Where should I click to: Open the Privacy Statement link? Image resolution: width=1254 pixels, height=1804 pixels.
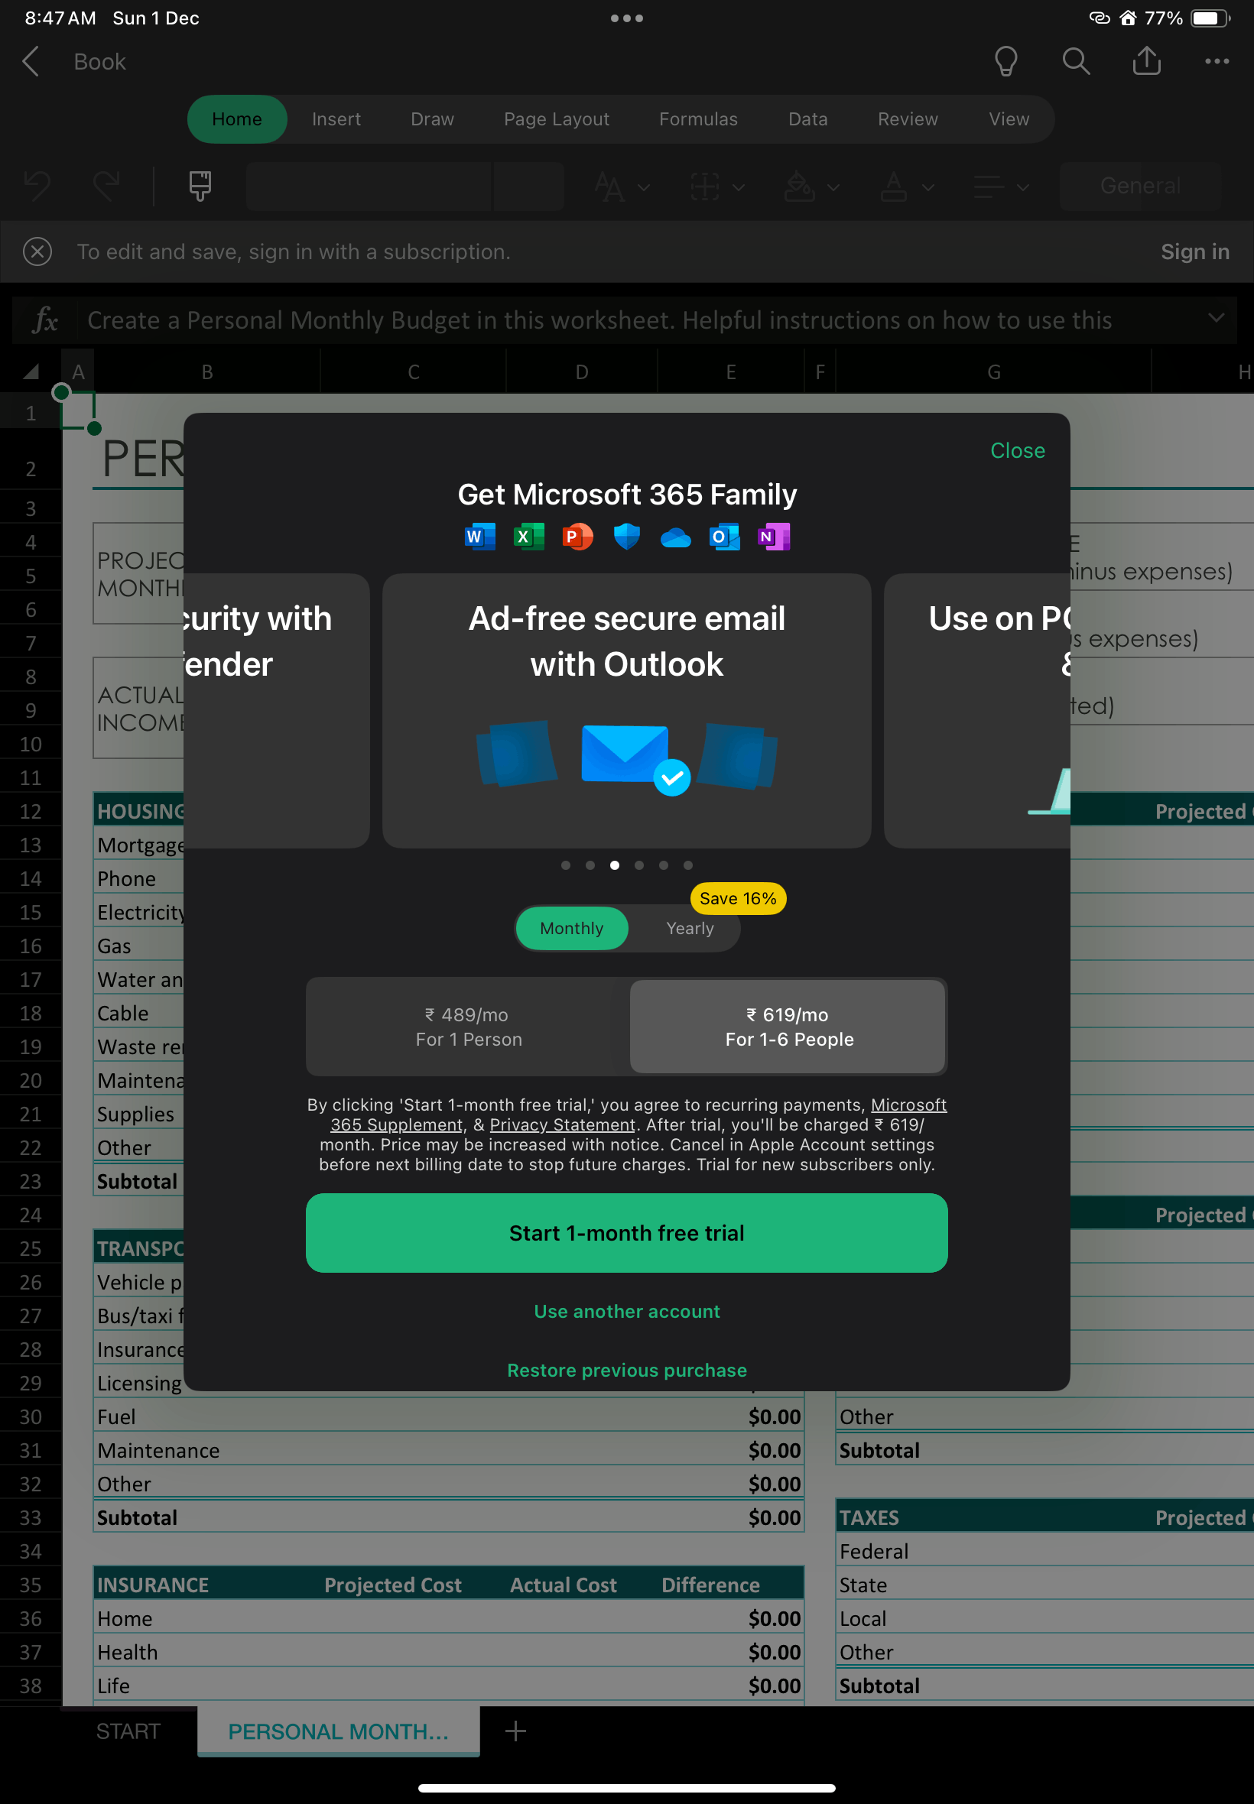562,1124
